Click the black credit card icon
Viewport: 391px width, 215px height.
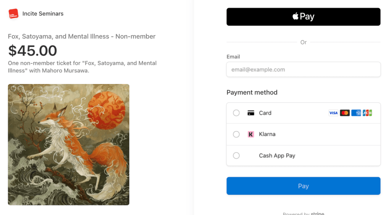click(x=251, y=113)
